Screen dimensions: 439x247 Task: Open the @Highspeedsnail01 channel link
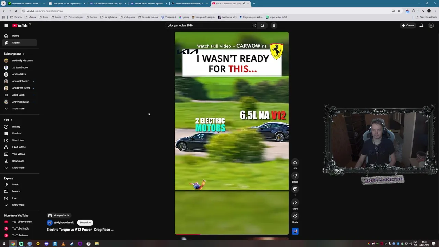point(64,223)
